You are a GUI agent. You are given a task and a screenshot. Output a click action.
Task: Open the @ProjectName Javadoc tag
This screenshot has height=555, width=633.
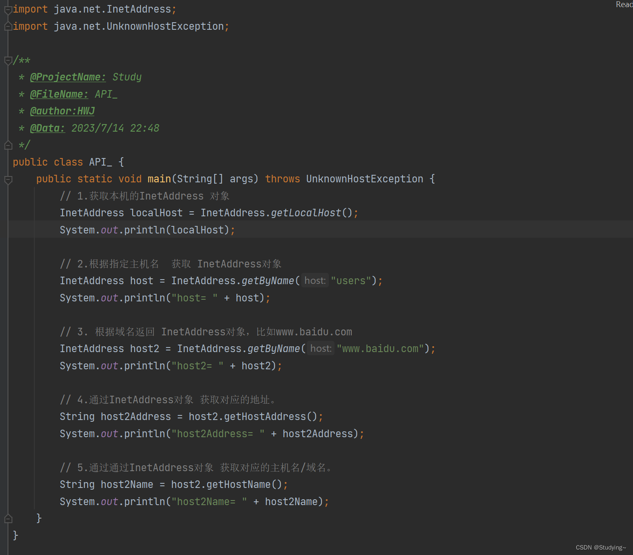tap(68, 77)
